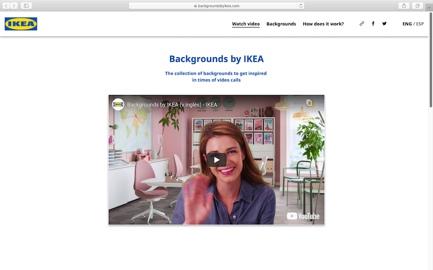This screenshot has height=270, width=433.
Task: Click the address bar lock icon
Action: 195,6
